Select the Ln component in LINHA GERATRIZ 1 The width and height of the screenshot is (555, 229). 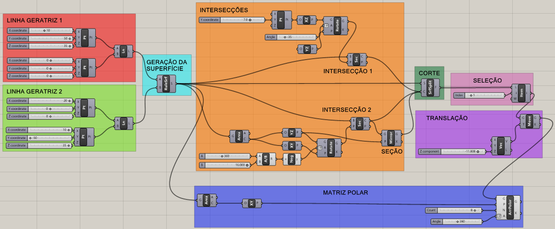point(123,52)
